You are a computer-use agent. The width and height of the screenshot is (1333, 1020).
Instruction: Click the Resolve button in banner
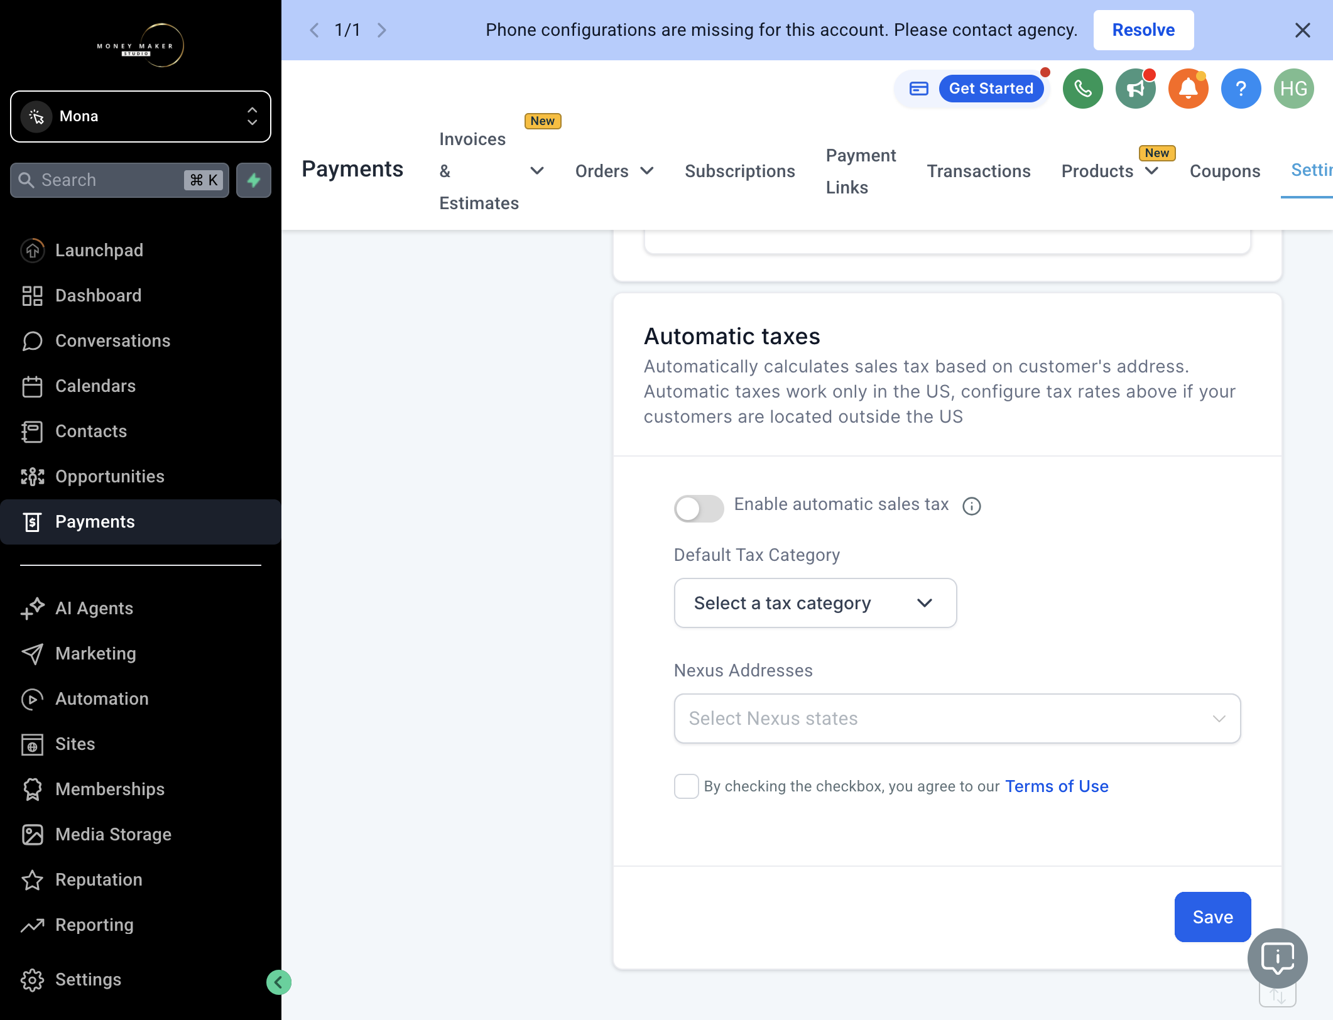point(1143,30)
